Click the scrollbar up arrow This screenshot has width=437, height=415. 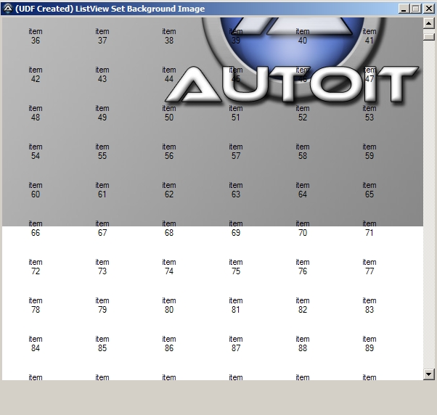428,23
